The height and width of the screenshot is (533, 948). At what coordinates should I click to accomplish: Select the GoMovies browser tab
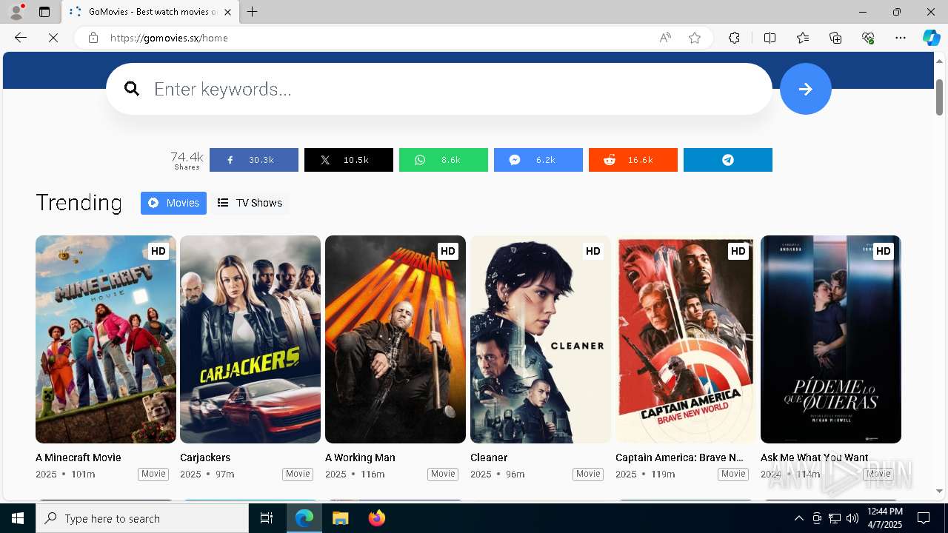(x=150, y=12)
